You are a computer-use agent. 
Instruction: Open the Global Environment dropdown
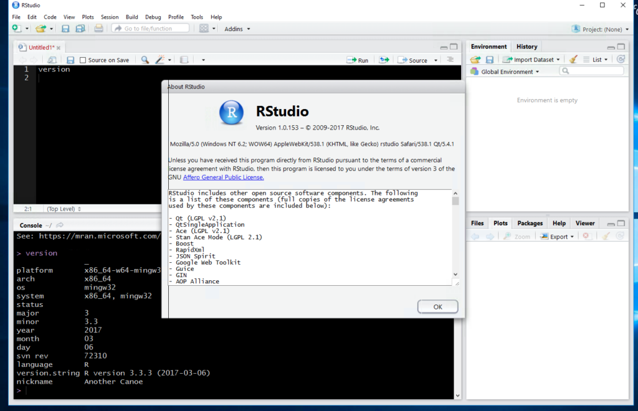[x=505, y=72]
